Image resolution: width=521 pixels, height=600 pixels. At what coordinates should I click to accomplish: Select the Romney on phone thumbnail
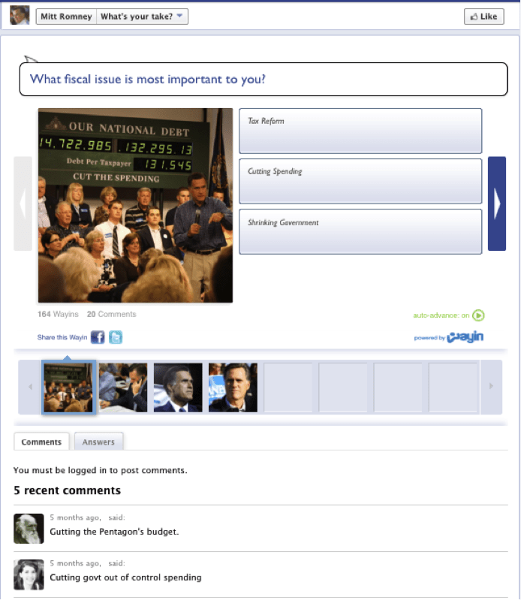point(123,387)
